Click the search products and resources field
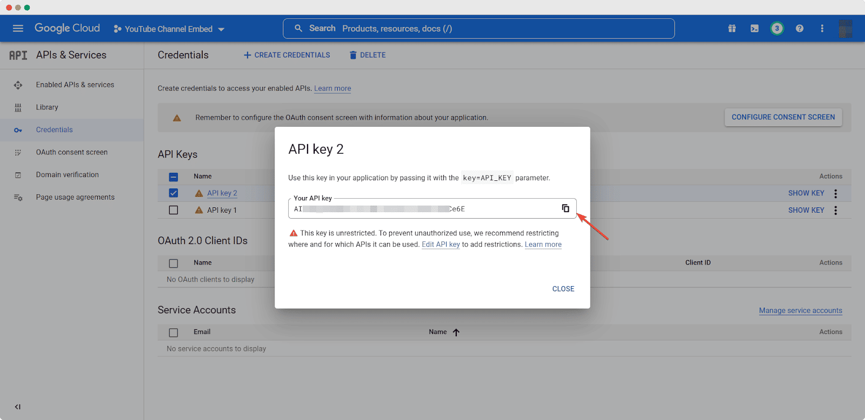865x420 pixels. (478, 29)
